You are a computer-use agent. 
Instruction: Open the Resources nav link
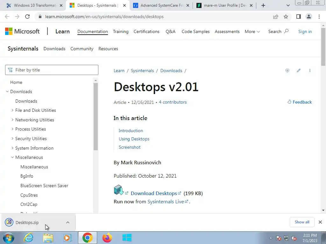(x=108, y=49)
